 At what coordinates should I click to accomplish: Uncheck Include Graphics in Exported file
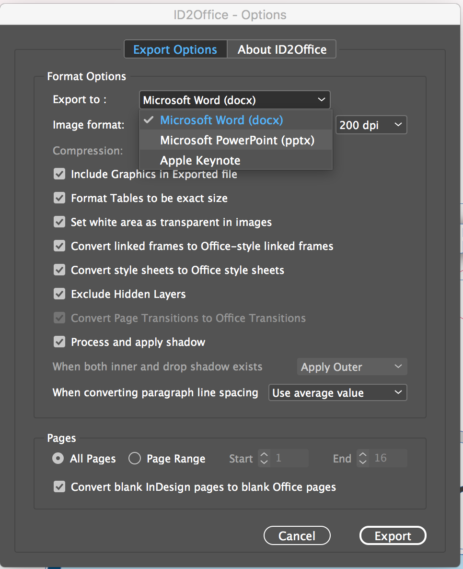tap(59, 174)
